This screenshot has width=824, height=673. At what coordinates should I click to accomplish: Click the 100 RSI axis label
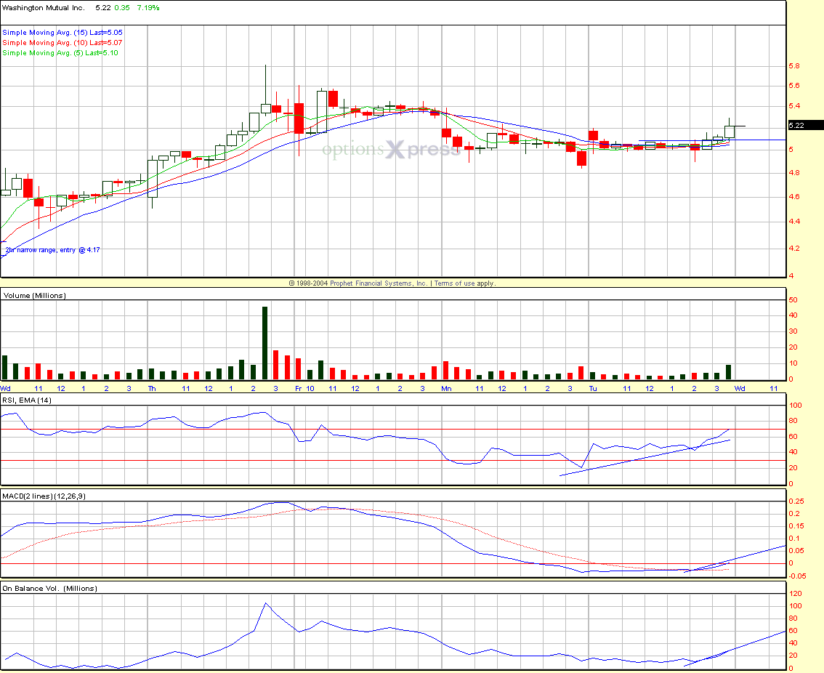point(796,405)
